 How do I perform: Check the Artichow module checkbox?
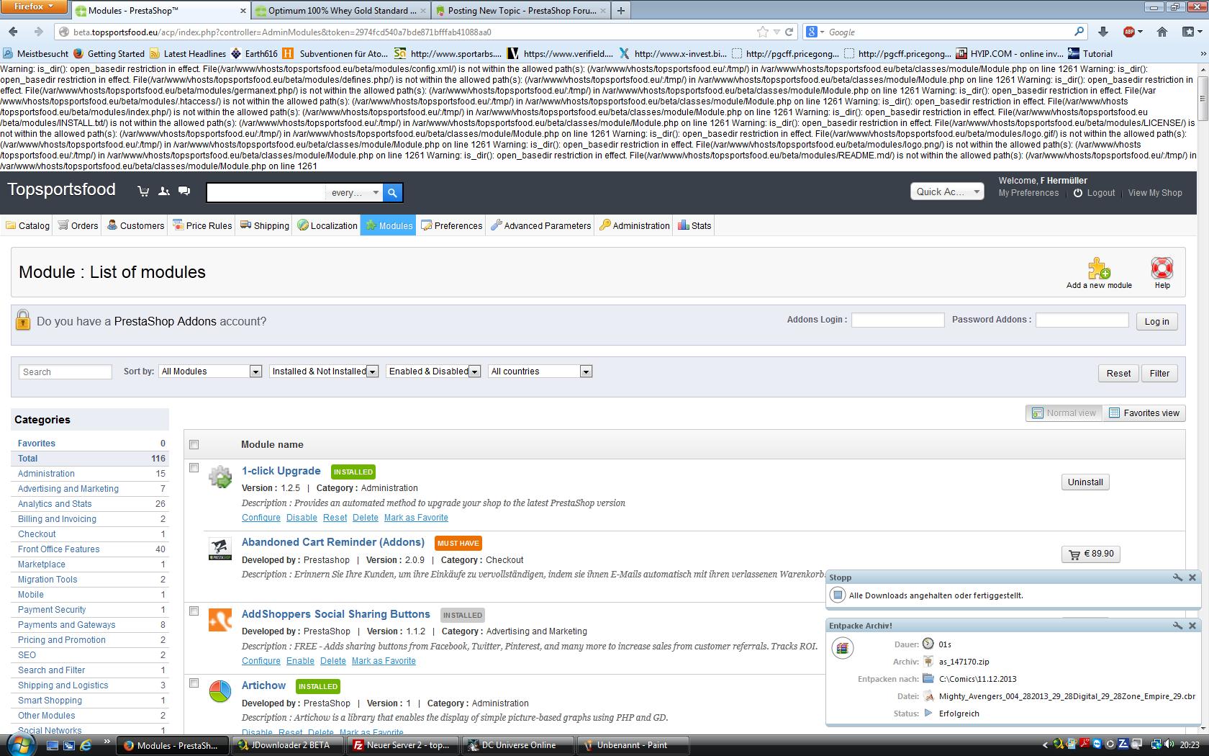point(194,683)
